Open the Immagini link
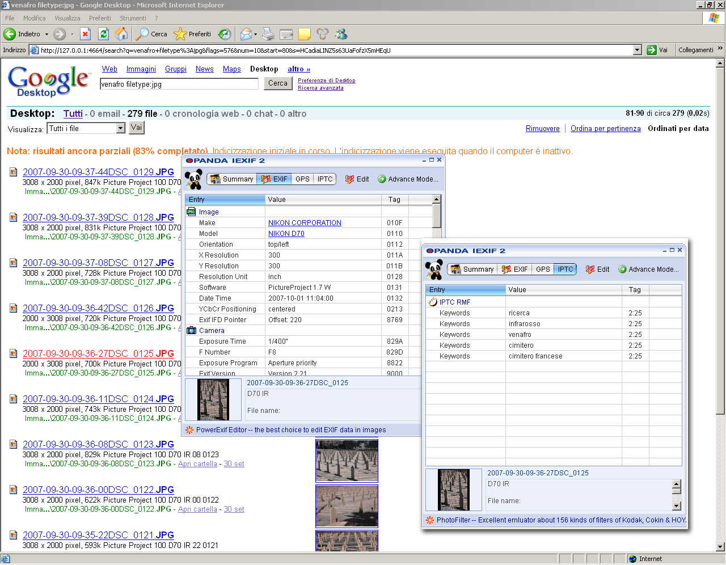726x565 pixels. 141,69
